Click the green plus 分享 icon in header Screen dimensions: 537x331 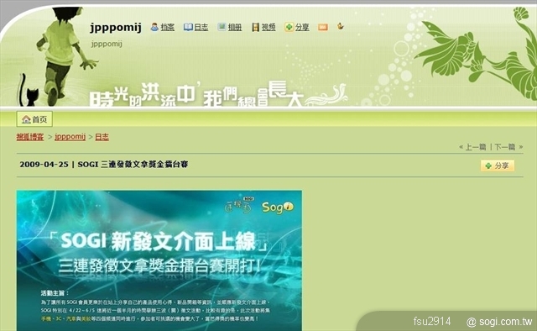pos(289,27)
